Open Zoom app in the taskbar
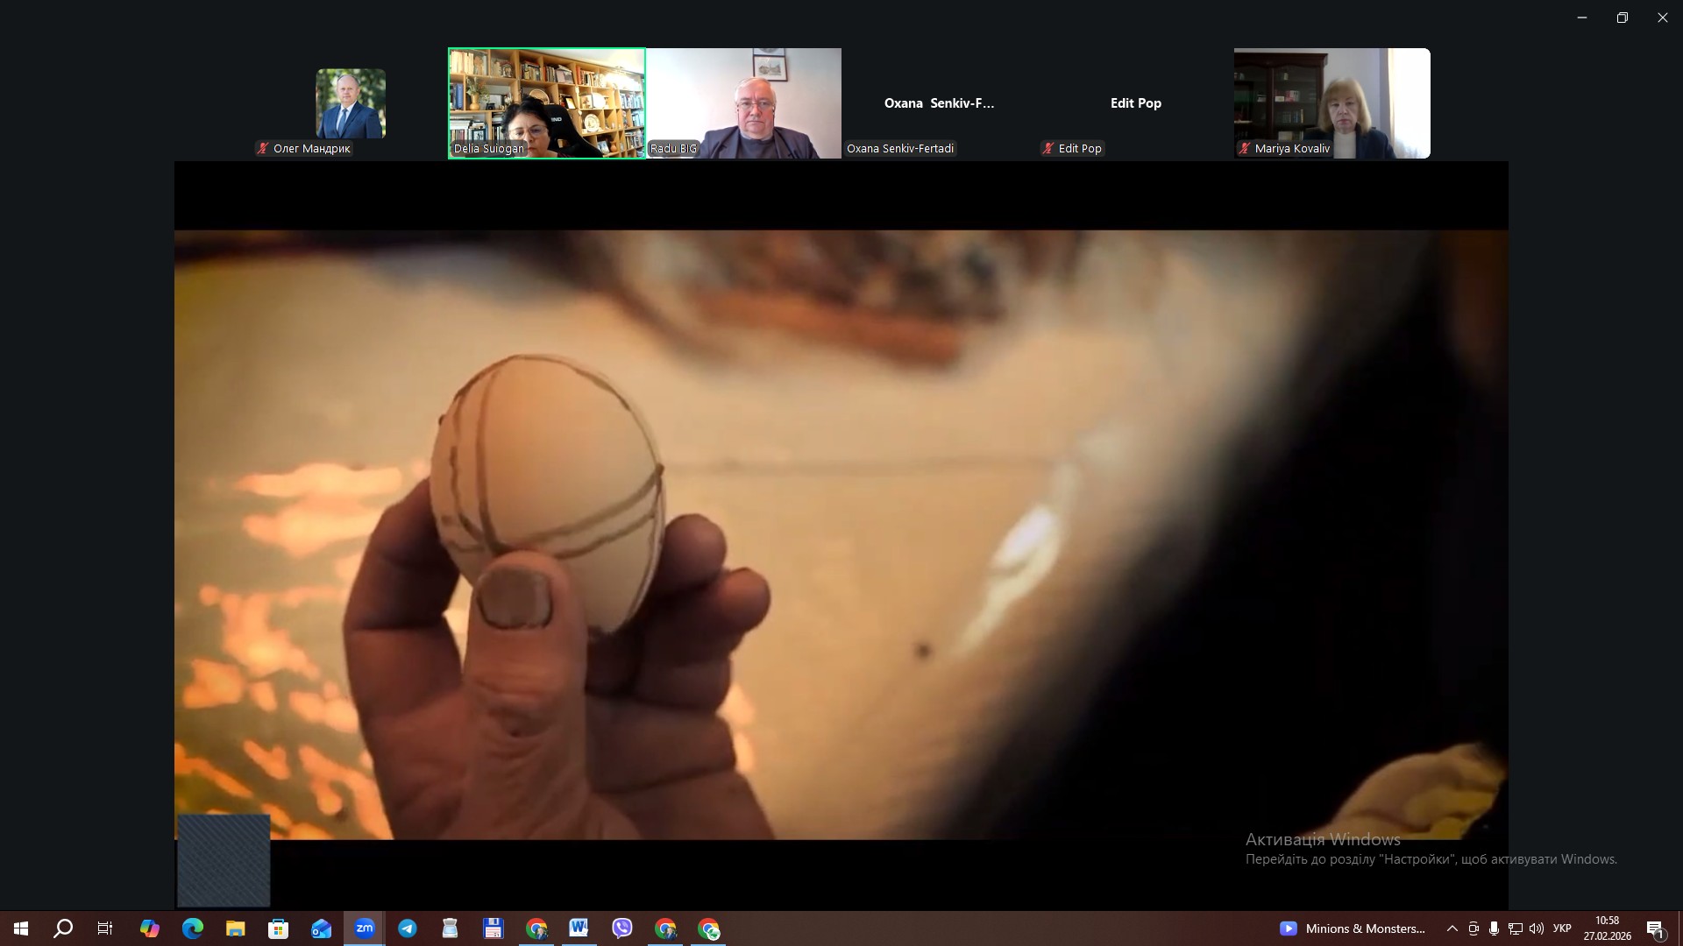 365,928
